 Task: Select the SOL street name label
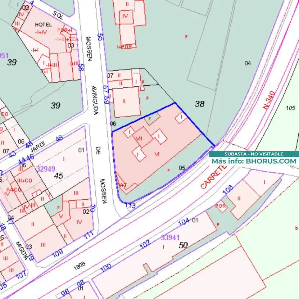[58, 15]
